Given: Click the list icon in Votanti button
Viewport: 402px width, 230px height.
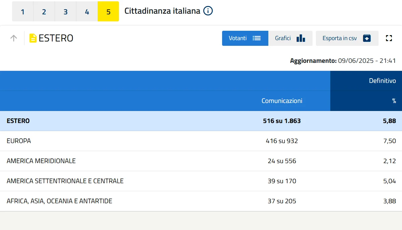Looking at the screenshot, I should point(257,38).
